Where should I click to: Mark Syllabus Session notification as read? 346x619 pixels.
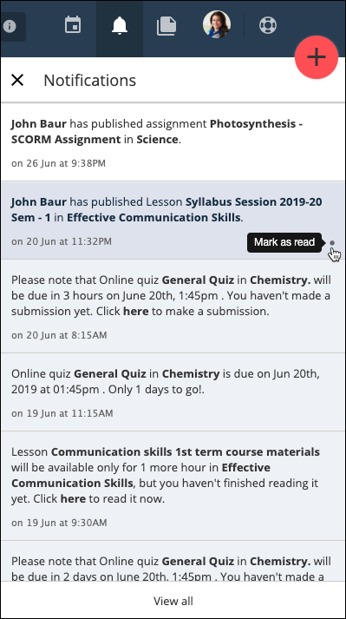pyautogui.click(x=332, y=243)
